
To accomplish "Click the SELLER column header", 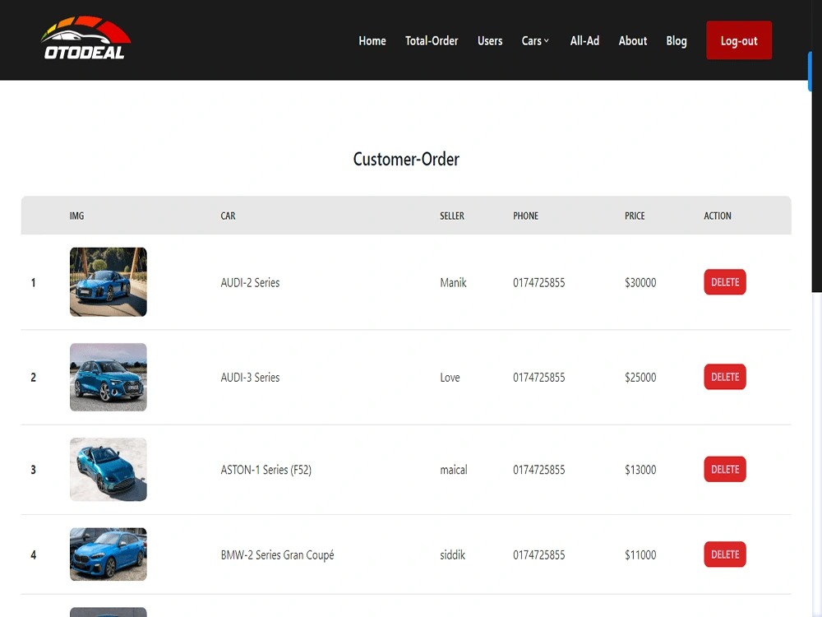I will tap(452, 216).
